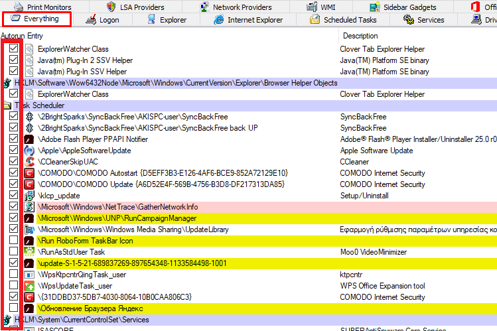Disable the CCleanerSkipUAC task
This screenshot has width=497, height=331.
tap(14, 161)
